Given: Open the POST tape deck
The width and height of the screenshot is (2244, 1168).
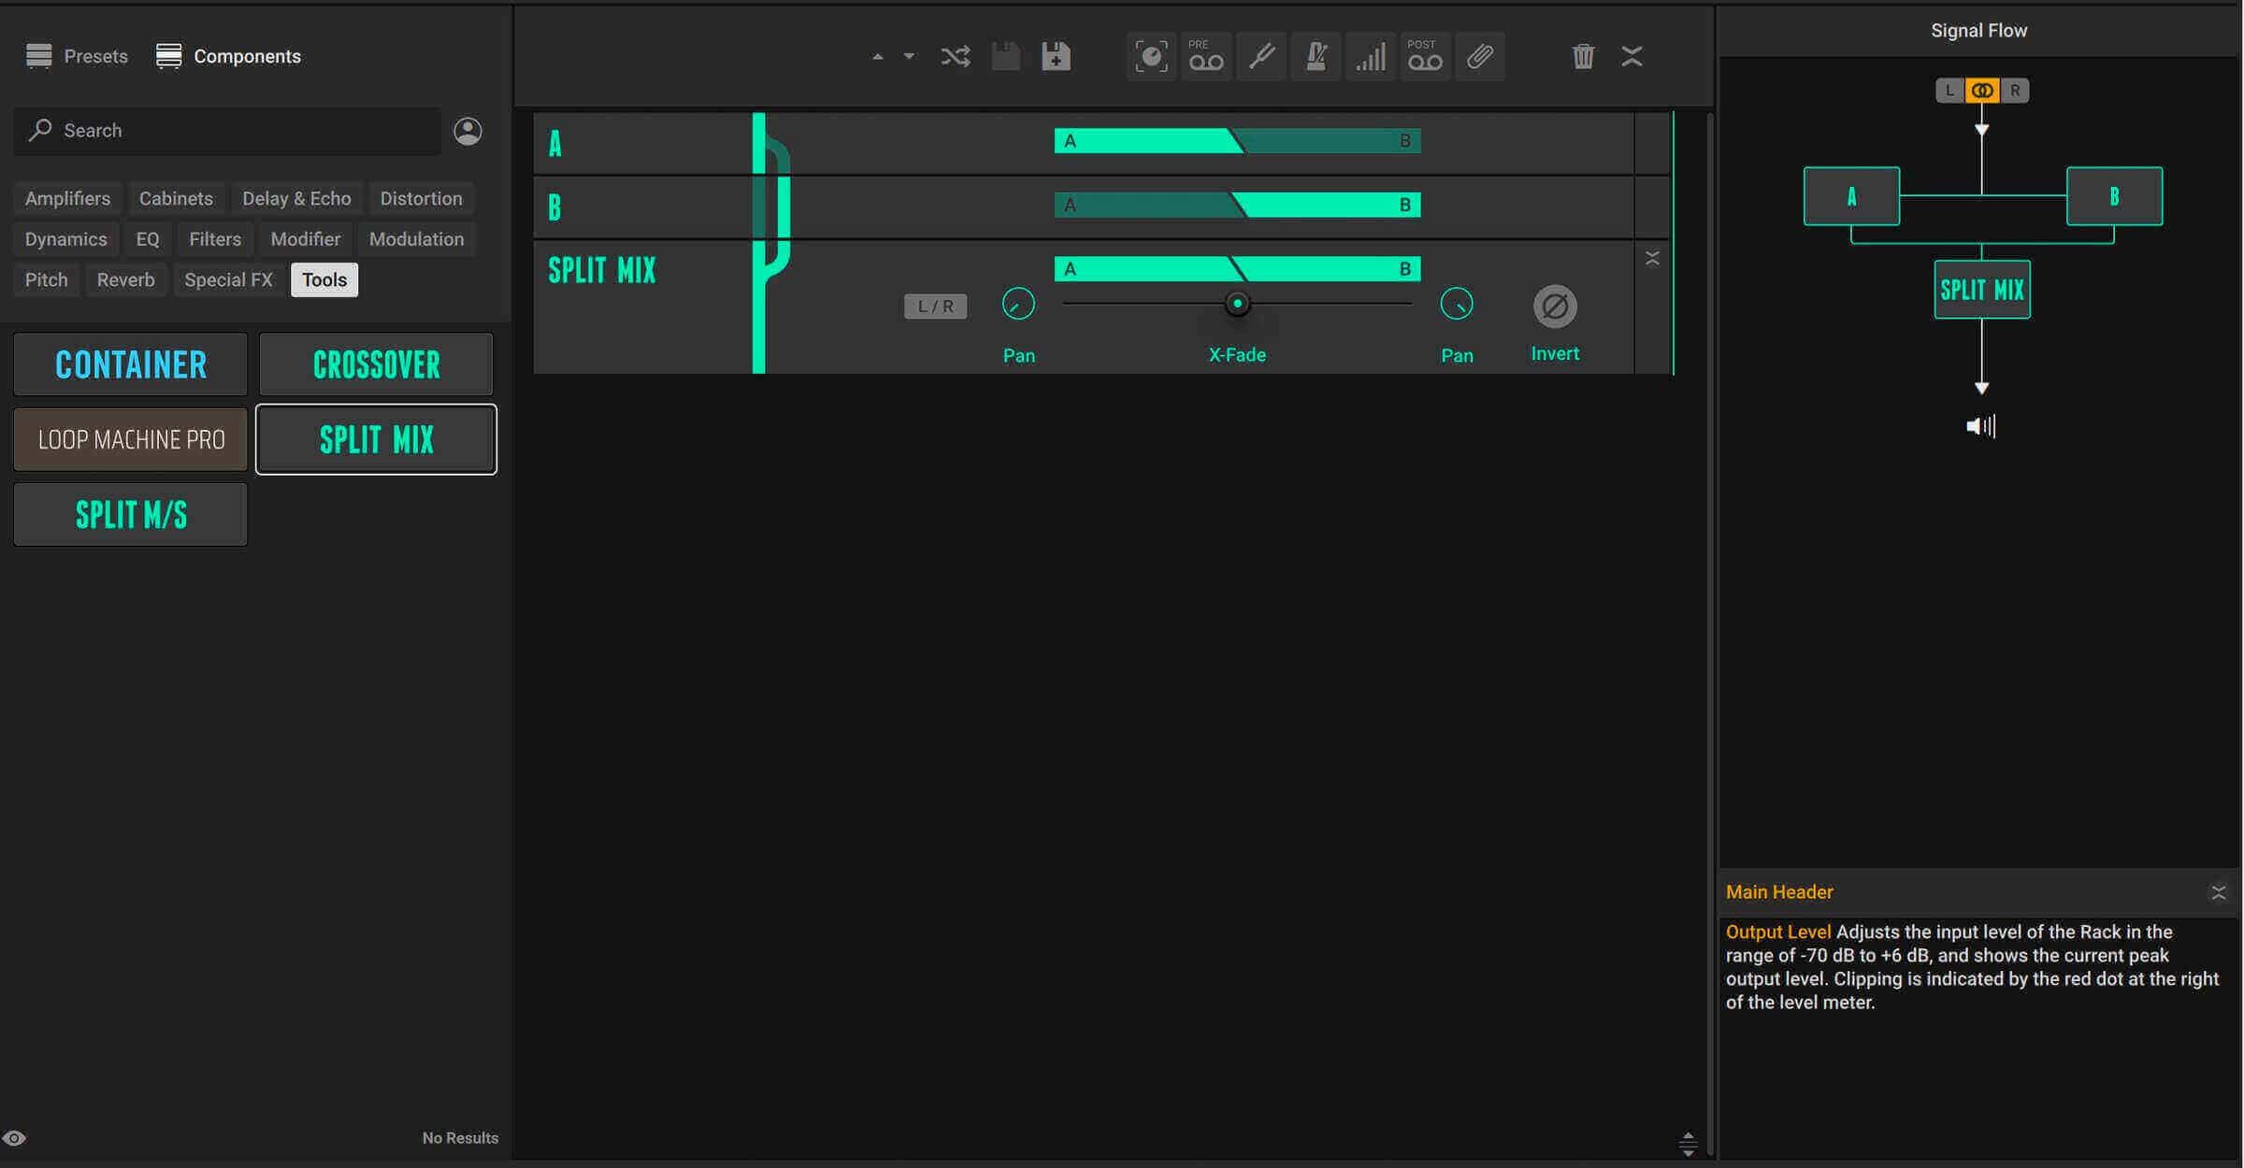Looking at the screenshot, I should point(1425,57).
